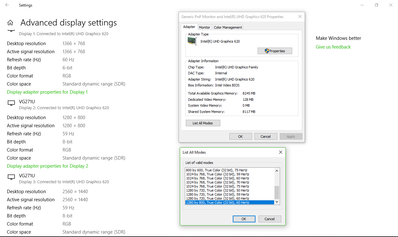Confirm List All Modes with OK
The image size is (398, 237).
pyautogui.click(x=244, y=219)
